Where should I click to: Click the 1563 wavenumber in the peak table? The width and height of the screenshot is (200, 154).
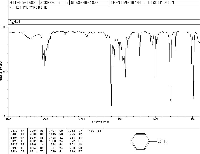point(33,148)
